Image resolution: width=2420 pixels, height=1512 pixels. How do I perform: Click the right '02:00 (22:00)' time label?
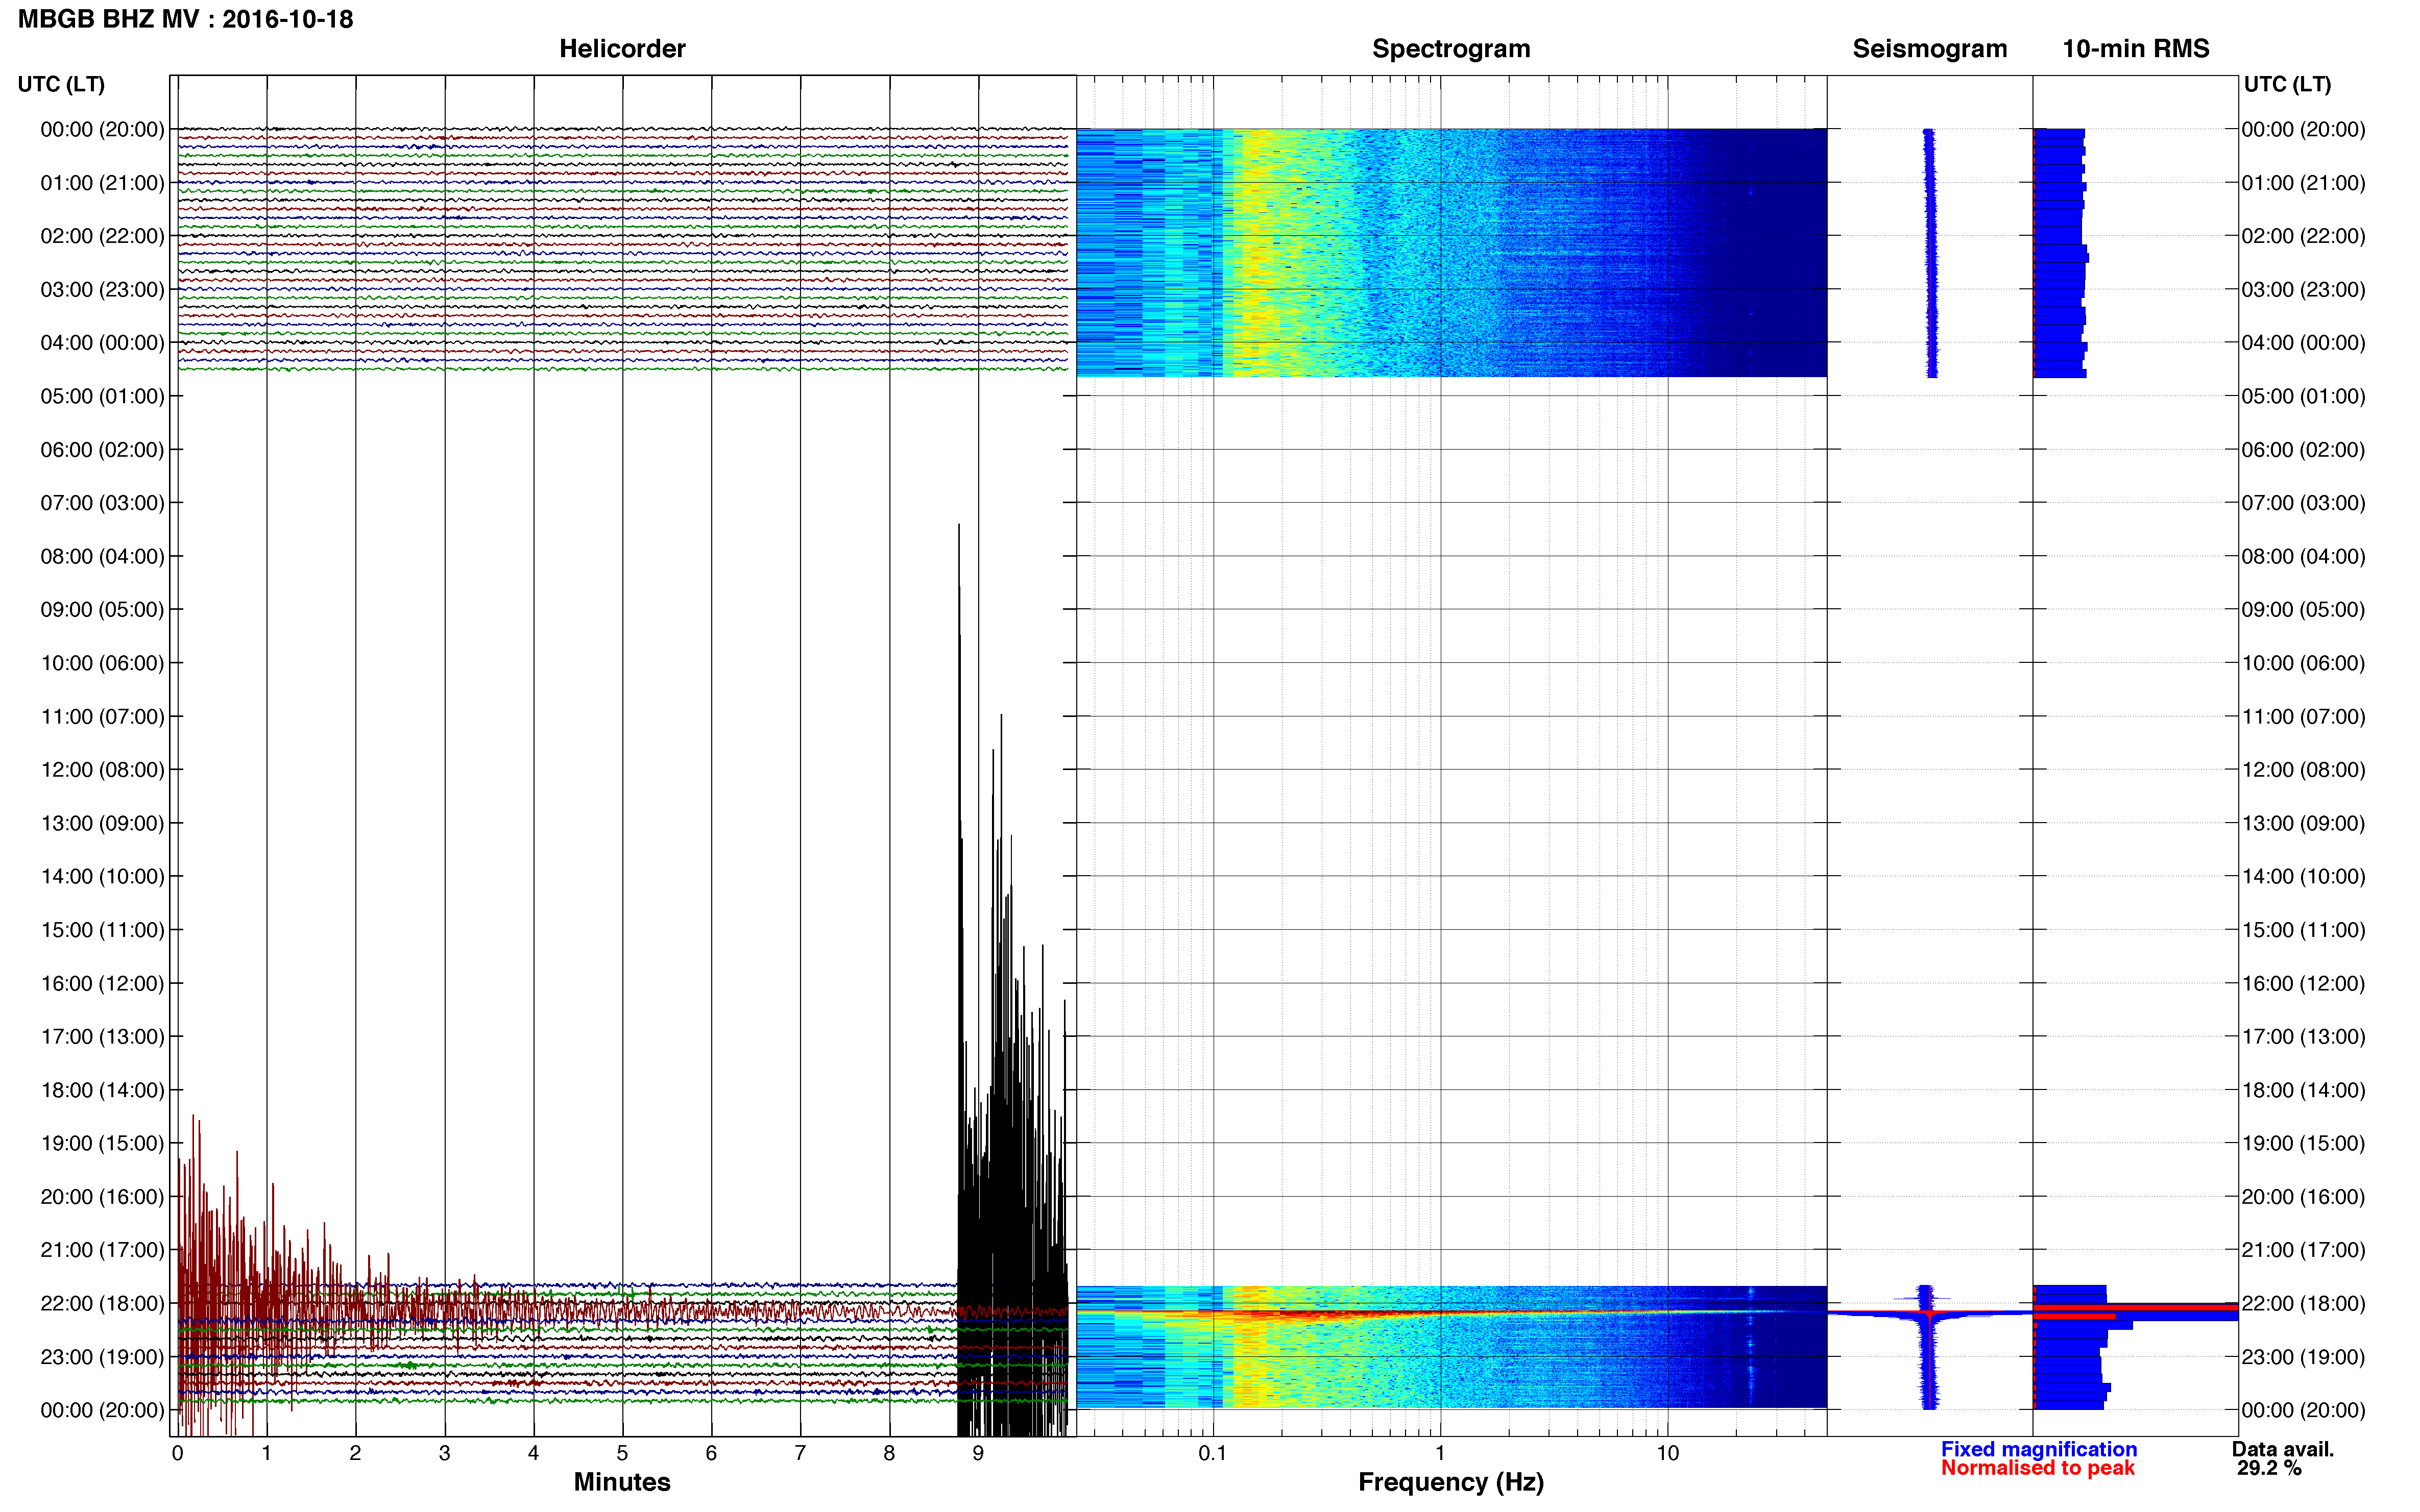coord(2303,236)
